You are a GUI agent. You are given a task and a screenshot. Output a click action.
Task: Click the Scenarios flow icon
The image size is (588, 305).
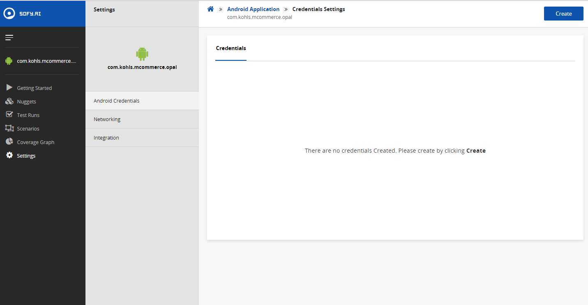(9, 128)
